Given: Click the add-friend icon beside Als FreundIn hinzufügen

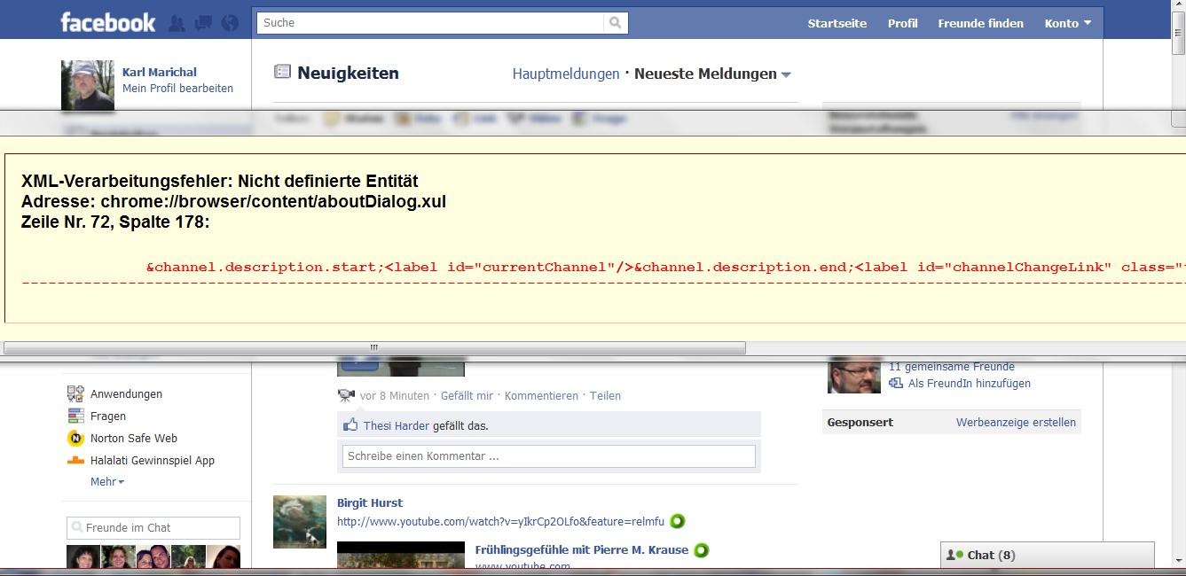Looking at the screenshot, I should tap(896, 384).
